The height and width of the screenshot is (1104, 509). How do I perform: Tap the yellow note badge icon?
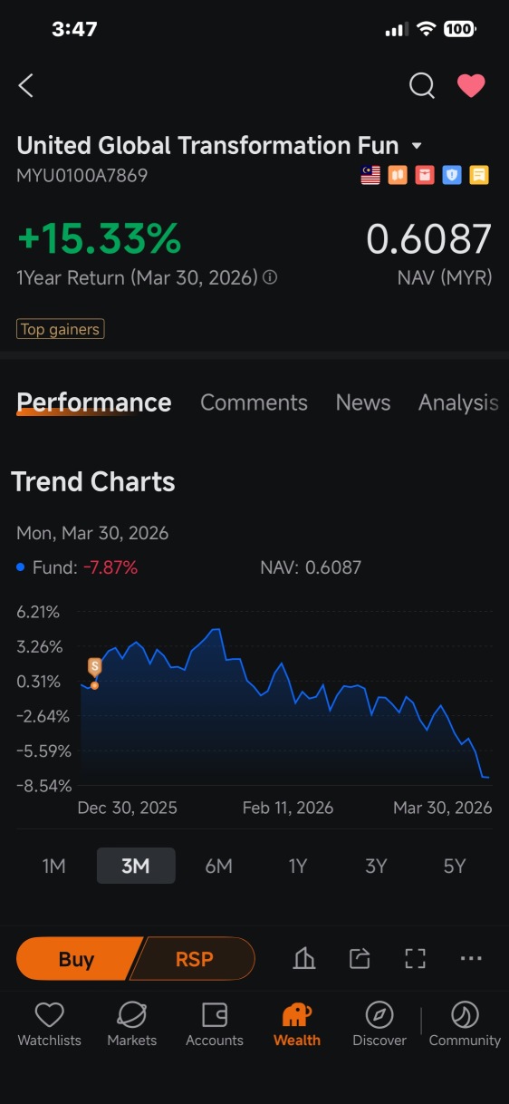click(x=479, y=175)
